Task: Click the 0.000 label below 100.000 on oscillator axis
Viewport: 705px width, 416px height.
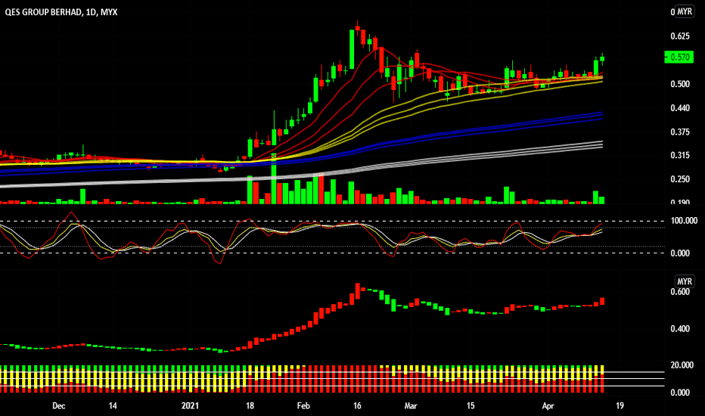Action: pyautogui.click(x=680, y=253)
